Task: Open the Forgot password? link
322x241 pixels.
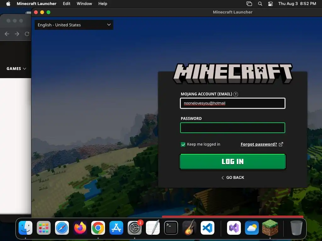Action: point(259,144)
